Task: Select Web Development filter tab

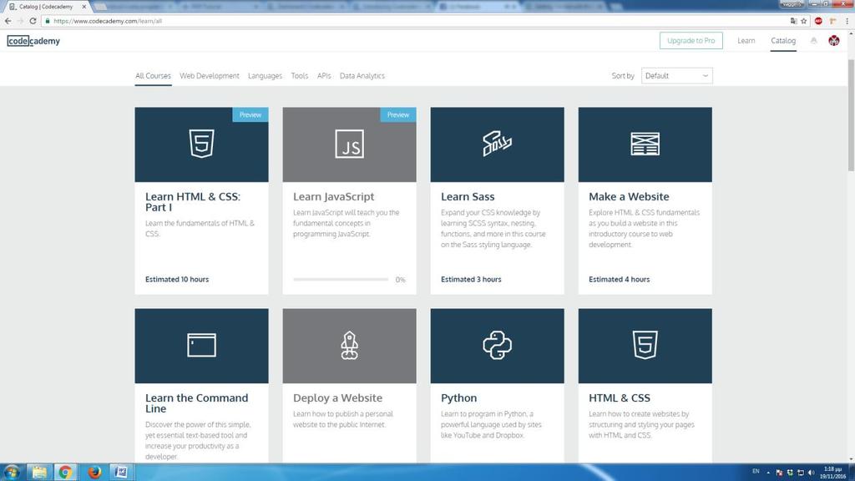Action: click(210, 76)
